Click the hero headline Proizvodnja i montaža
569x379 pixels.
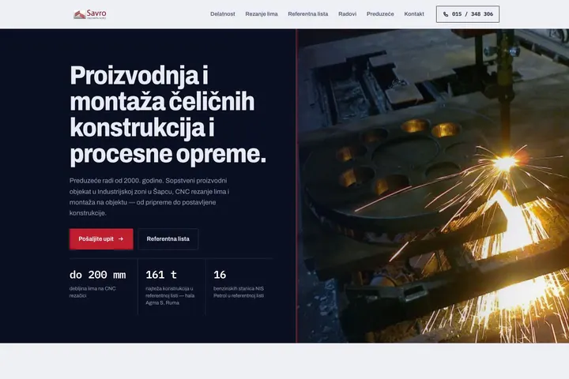coord(168,115)
